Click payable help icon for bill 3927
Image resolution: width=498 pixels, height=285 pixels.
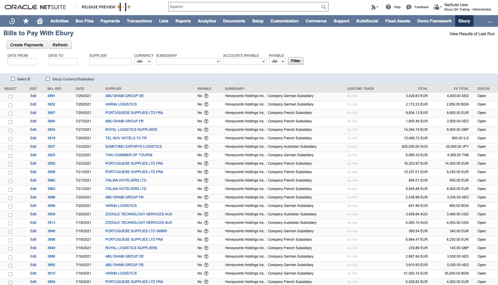point(206,146)
